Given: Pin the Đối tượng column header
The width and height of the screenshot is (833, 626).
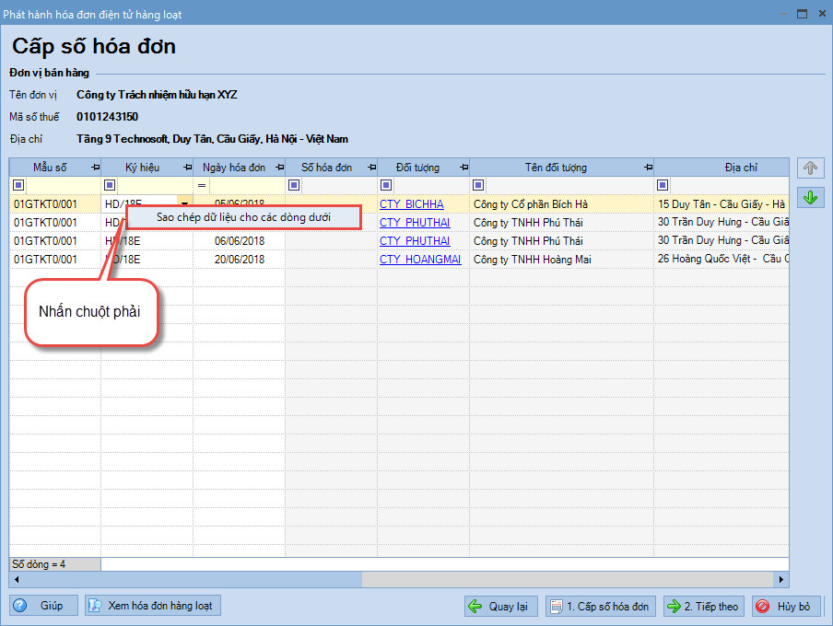Looking at the screenshot, I should click(463, 168).
